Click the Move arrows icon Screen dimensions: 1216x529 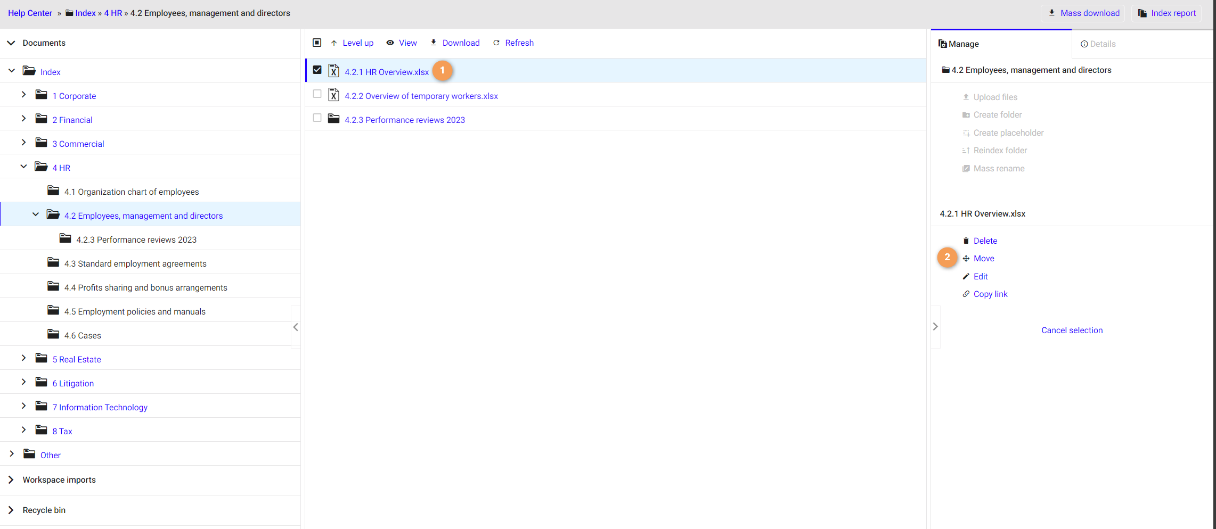pyautogui.click(x=966, y=259)
